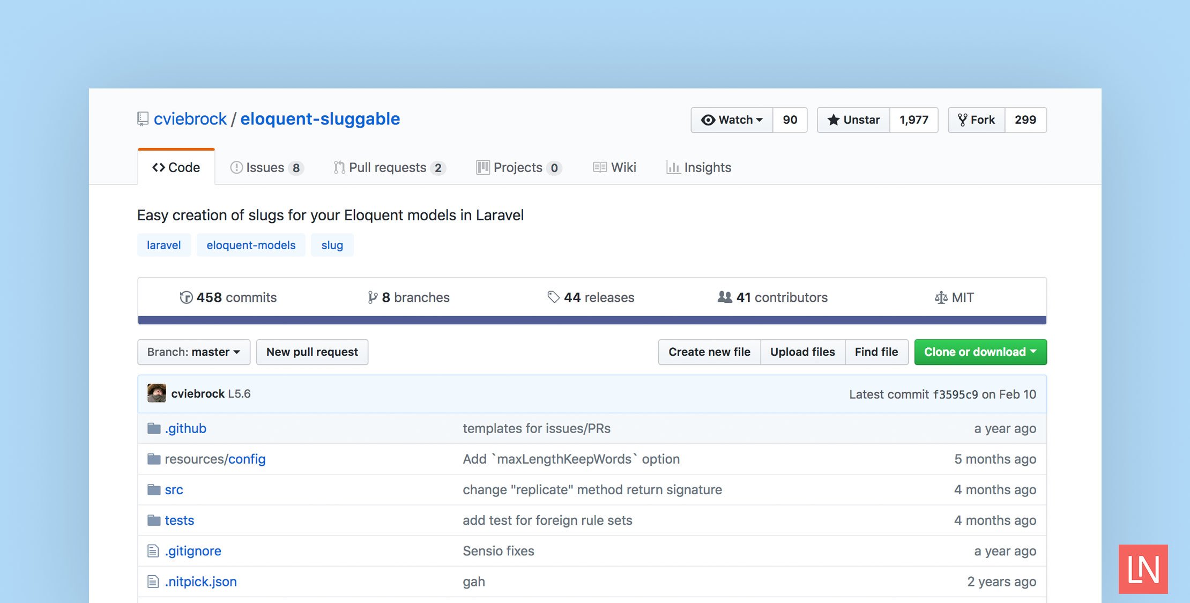Click the Laravel News LN logo badge
This screenshot has width=1190, height=603.
point(1143,569)
